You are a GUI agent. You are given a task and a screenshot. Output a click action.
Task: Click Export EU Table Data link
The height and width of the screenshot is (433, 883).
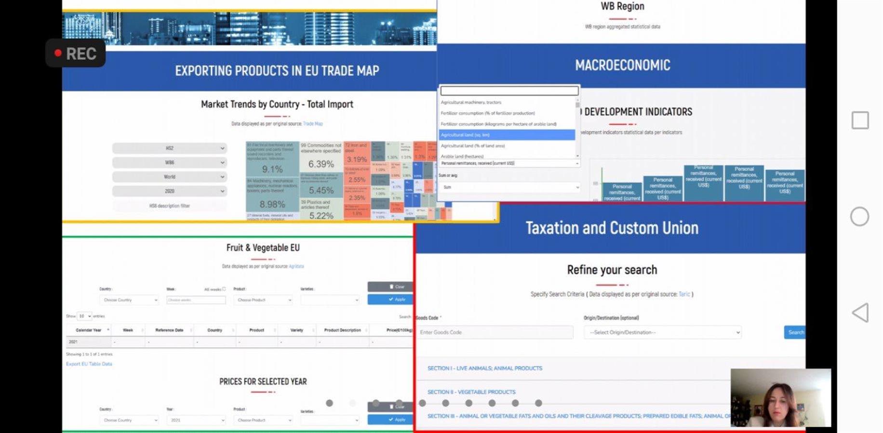pyautogui.click(x=89, y=364)
